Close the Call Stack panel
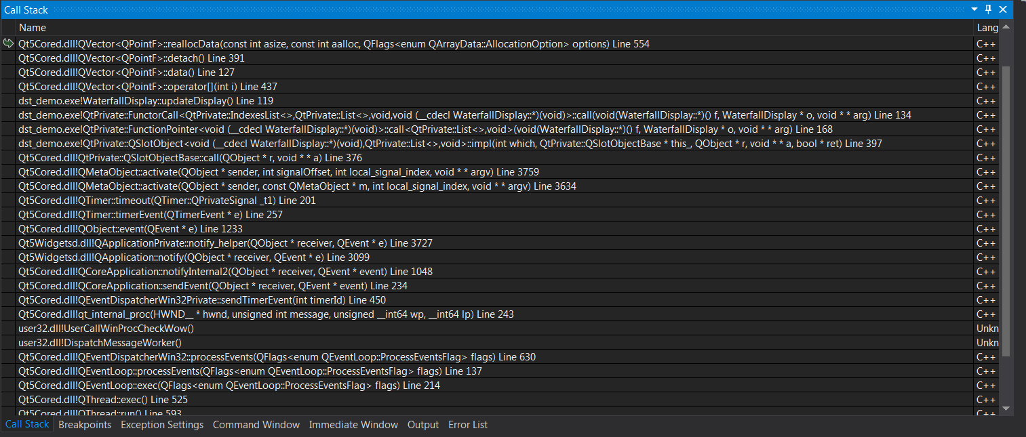1026x437 pixels. tap(1003, 9)
